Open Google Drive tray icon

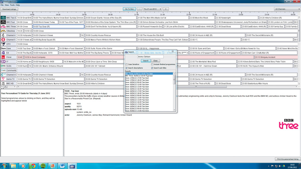[x=284, y=166]
